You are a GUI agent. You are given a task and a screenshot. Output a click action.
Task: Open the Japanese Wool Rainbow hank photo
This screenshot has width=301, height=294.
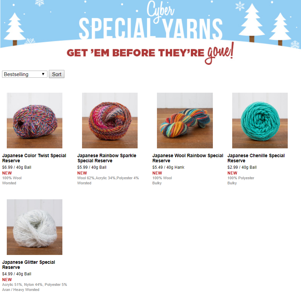pos(185,121)
